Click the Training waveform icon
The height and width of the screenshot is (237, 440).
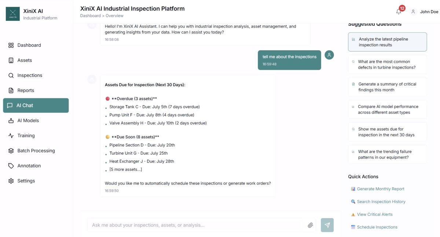pos(11,135)
